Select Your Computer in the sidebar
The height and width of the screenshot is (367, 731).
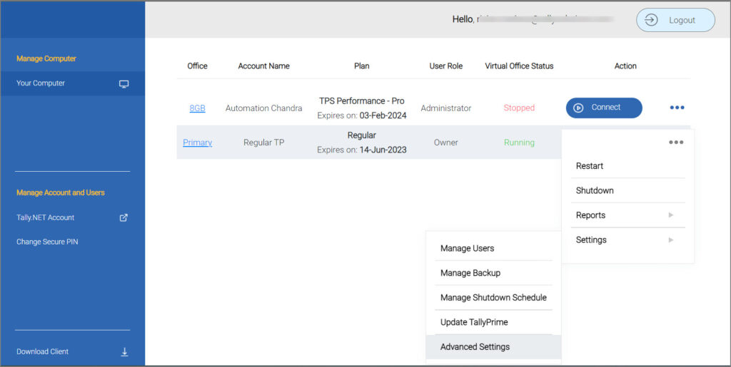click(x=73, y=83)
